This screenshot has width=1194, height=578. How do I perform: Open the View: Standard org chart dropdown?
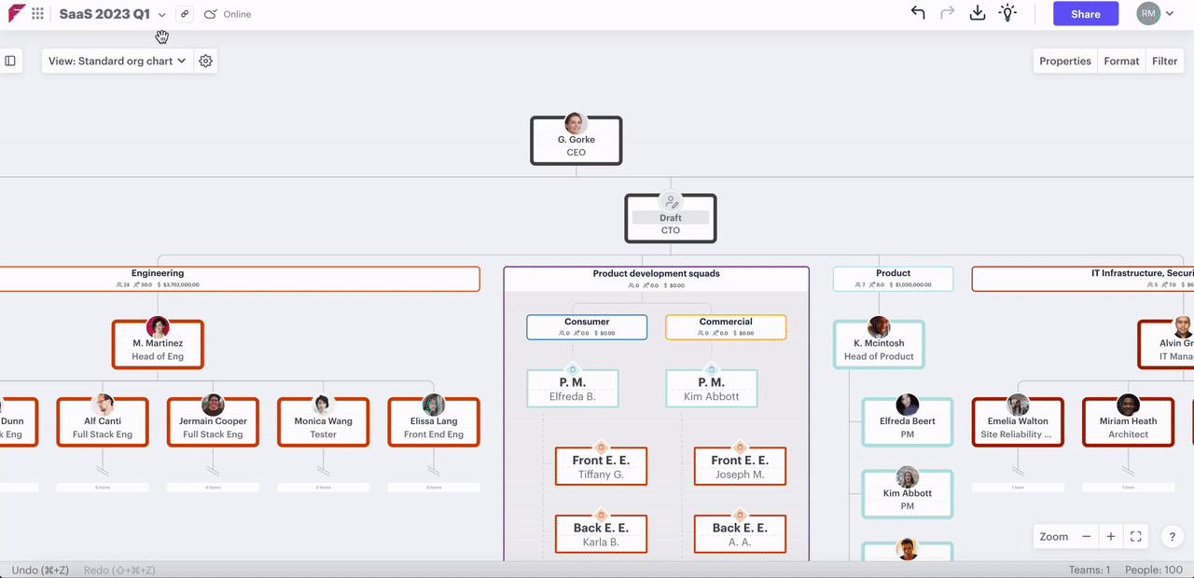coord(117,61)
